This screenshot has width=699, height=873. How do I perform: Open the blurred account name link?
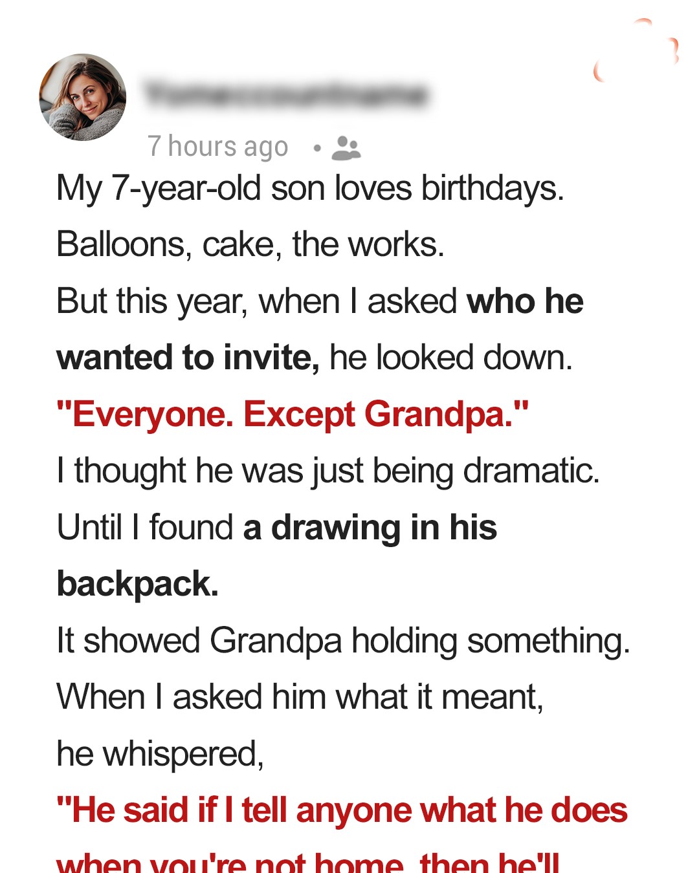coord(286,94)
